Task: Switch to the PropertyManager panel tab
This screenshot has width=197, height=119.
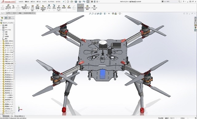Action: point(6,18)
